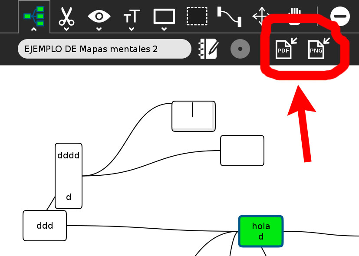Select the empty node linked from dddd
This screenshot has width=359, height=256.
click(x=242, y=151)
